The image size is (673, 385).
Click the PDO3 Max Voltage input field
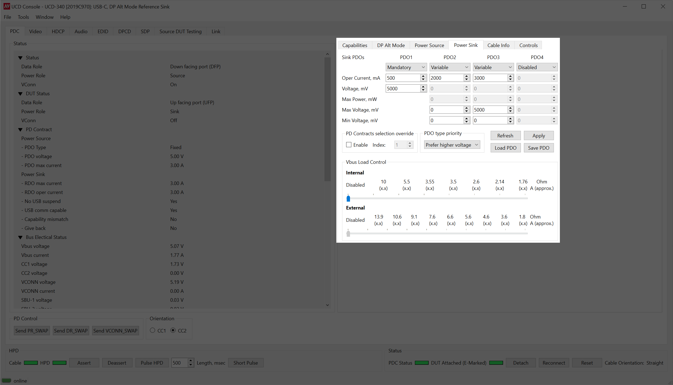pos(490,110)
